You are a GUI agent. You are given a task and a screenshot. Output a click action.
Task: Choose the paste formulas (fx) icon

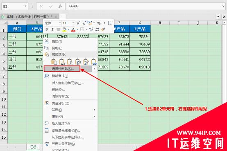[x=70, y=62]
